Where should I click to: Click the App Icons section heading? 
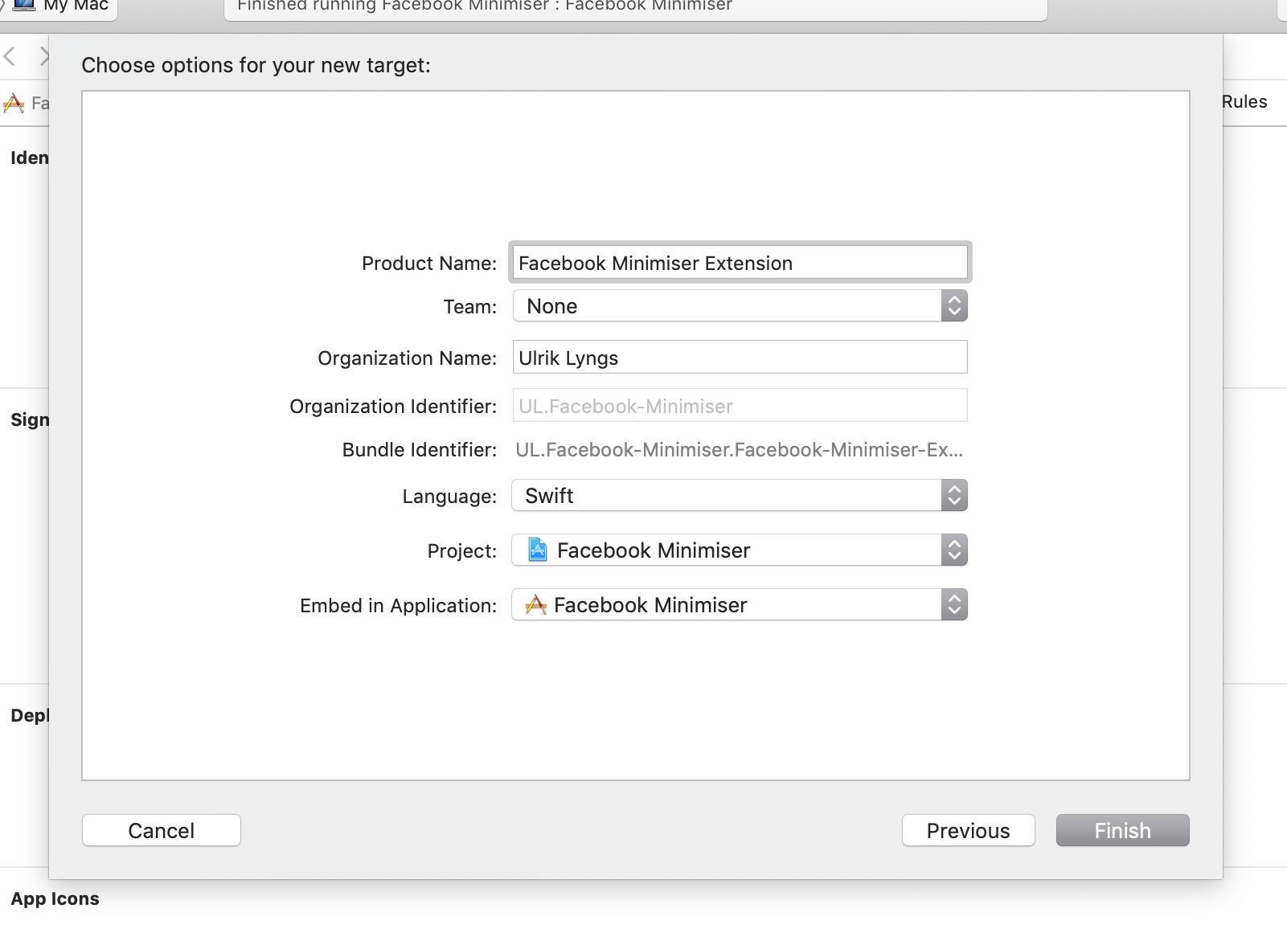tap(55, 898)
